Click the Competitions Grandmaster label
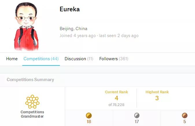This screenshot has height=126, width=195. (x=32, y=114)
